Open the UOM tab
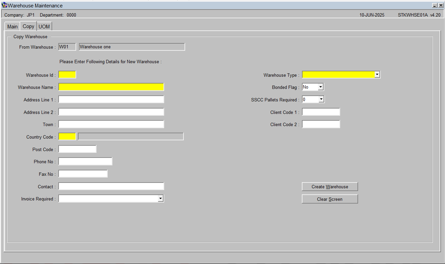Image resolution: width=445 pixels, height=264 pixels. pyautogui.click(x=44, y=27)
